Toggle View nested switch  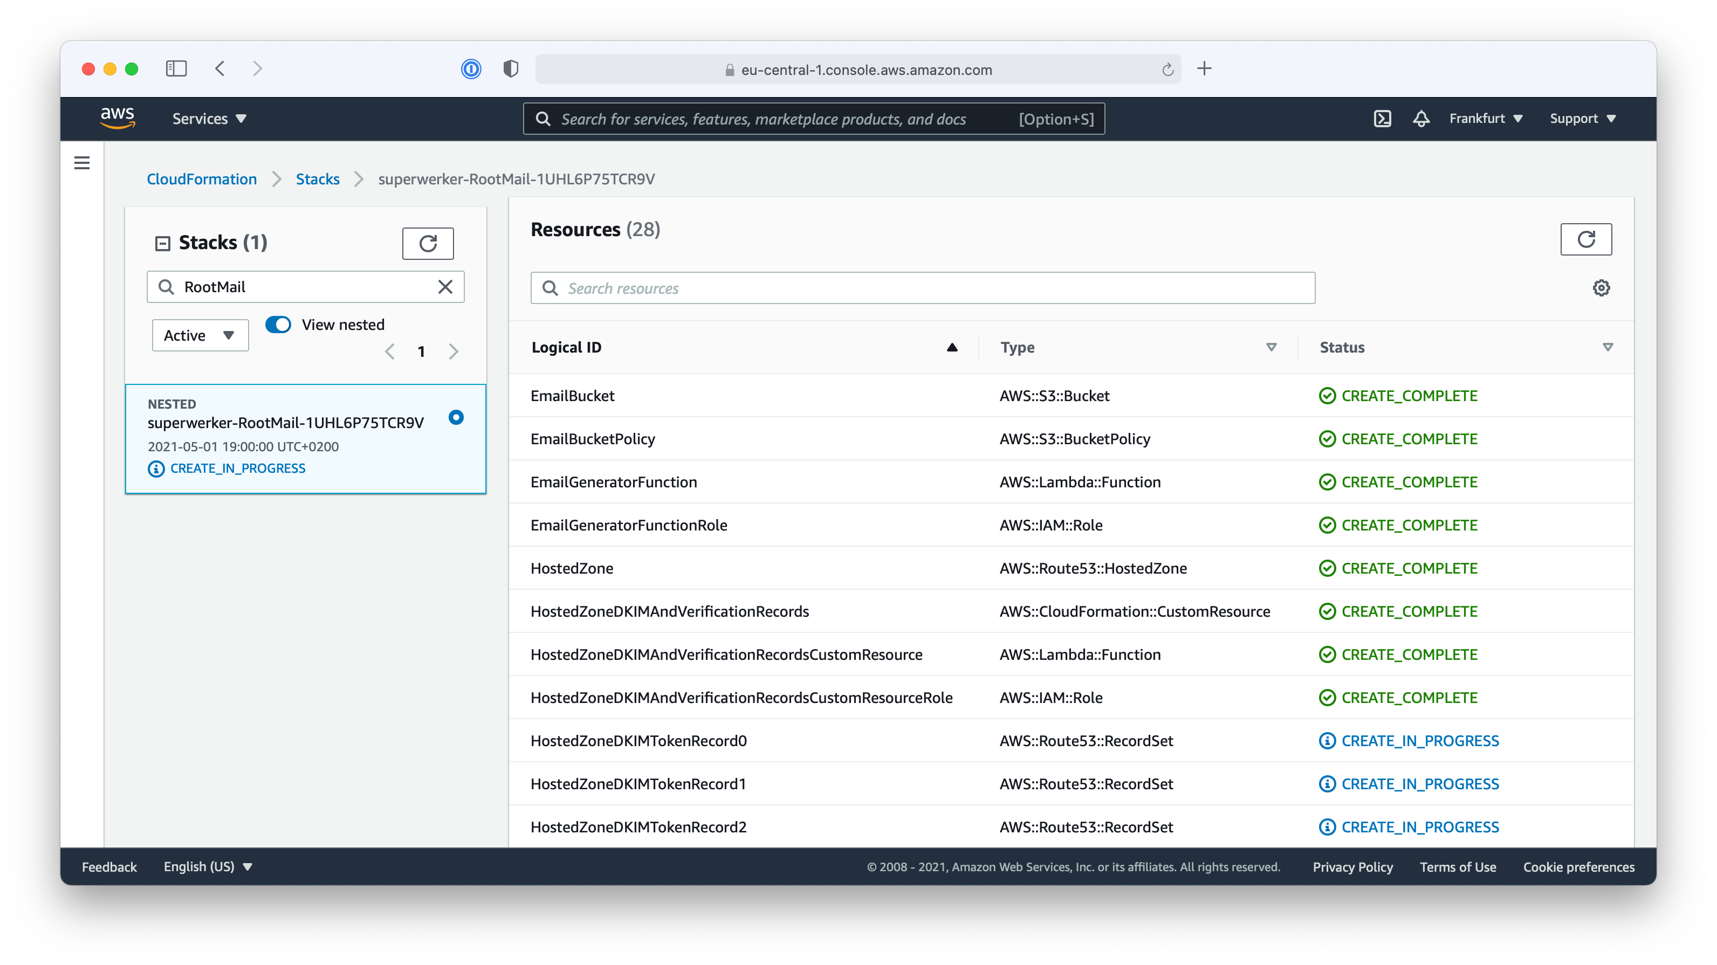pyautogui.click(x=278, y=325)
